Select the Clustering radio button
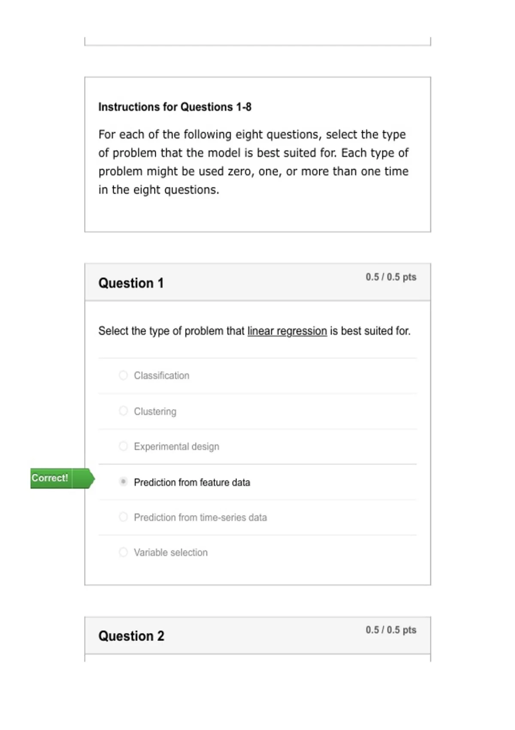Viewport: 515px width, 730px height. [123, 411]
